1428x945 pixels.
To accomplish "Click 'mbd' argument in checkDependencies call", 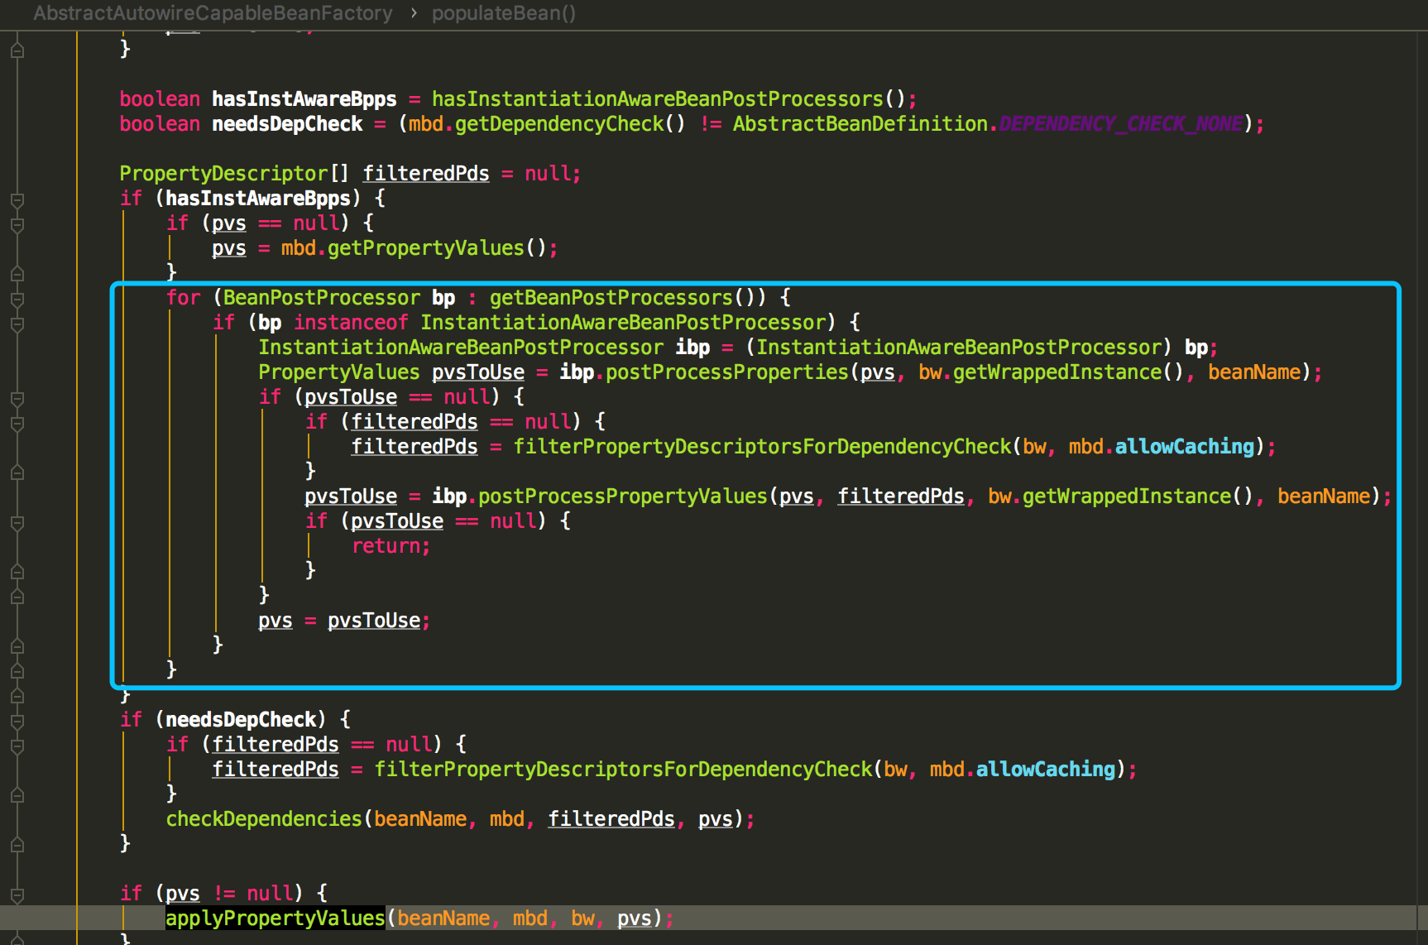I will pos(507,819).
